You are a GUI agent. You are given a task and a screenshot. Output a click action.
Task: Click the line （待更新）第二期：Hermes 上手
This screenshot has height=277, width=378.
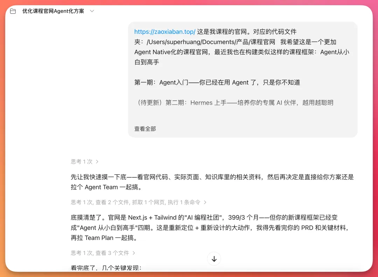point(235,103)
